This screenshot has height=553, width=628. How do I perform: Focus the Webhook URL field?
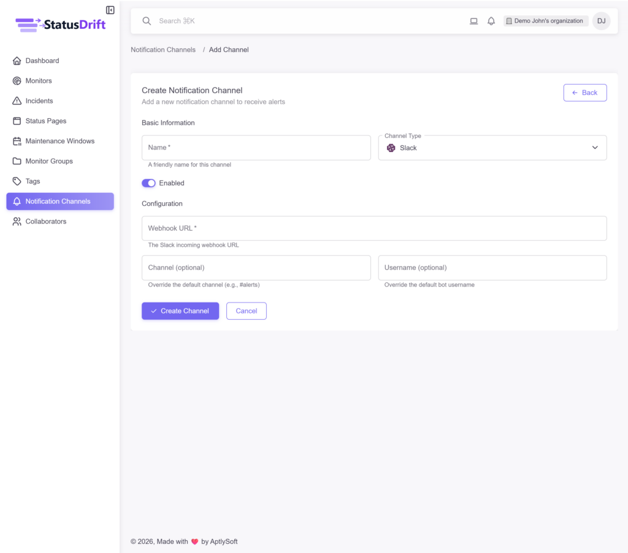coord(374,228)
